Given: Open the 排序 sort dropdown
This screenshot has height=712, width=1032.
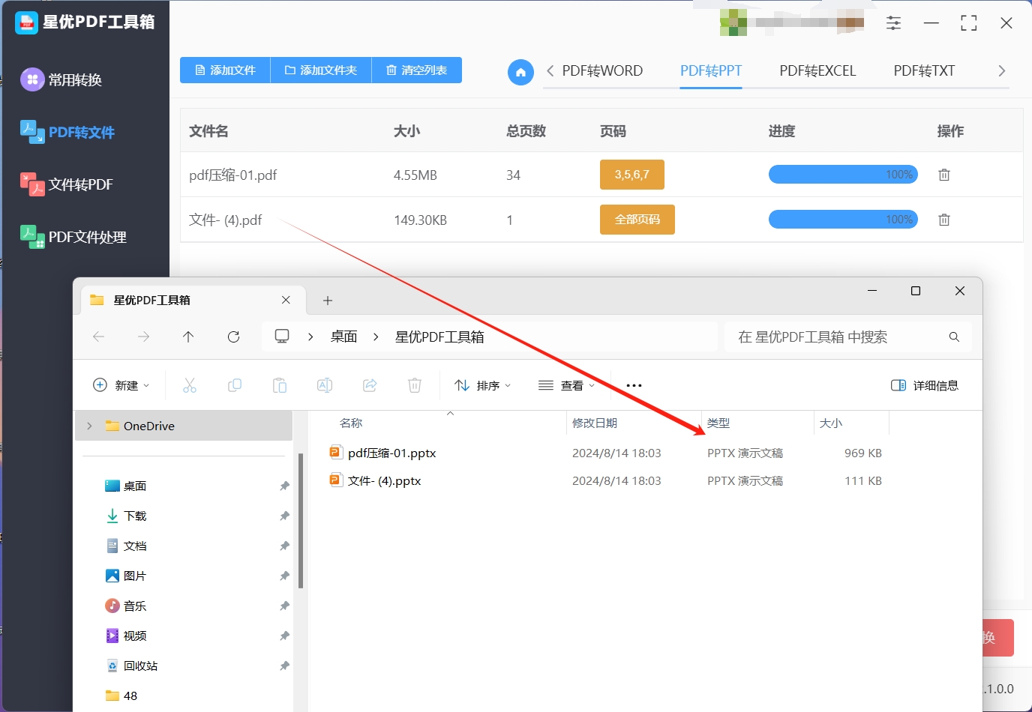Looking at the screenshot, I should 483,385.
